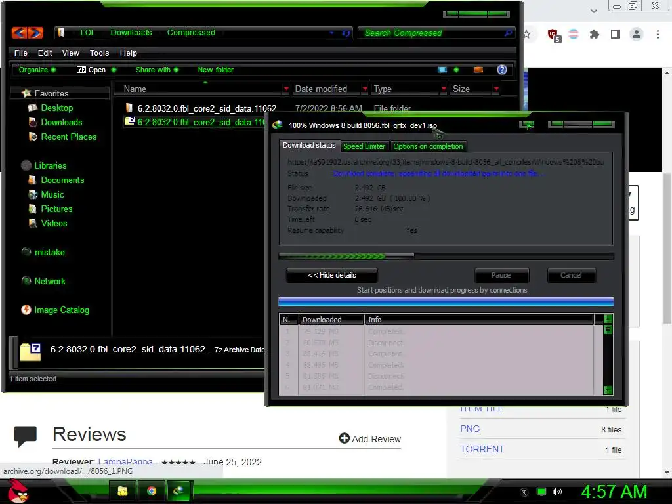Show hidden tray icons arrow
This screenshot has height=504, width=672.
524,492
